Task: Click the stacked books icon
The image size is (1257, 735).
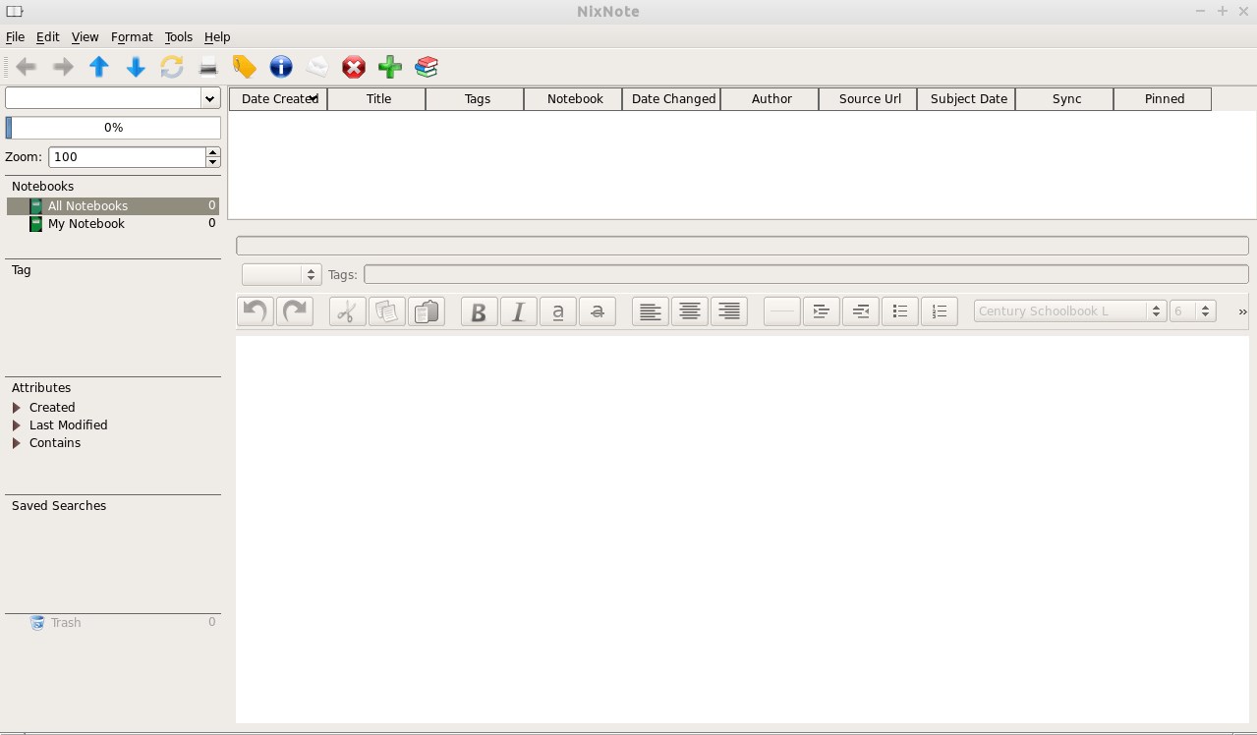Action: (x=427, y=67)
